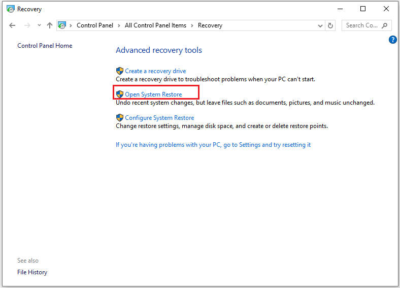Refresh the Recovery page
The width and height of the screenshot is (400, 288).
[x=331, y=25]
